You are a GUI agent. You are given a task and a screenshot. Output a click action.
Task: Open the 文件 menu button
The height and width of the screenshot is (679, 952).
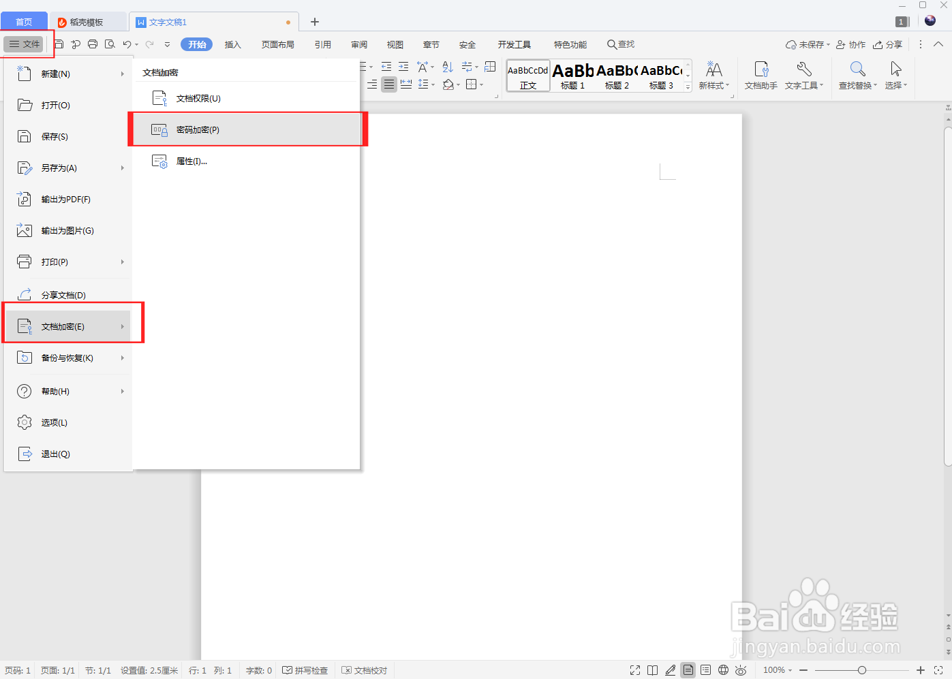(x=24, y=44)
